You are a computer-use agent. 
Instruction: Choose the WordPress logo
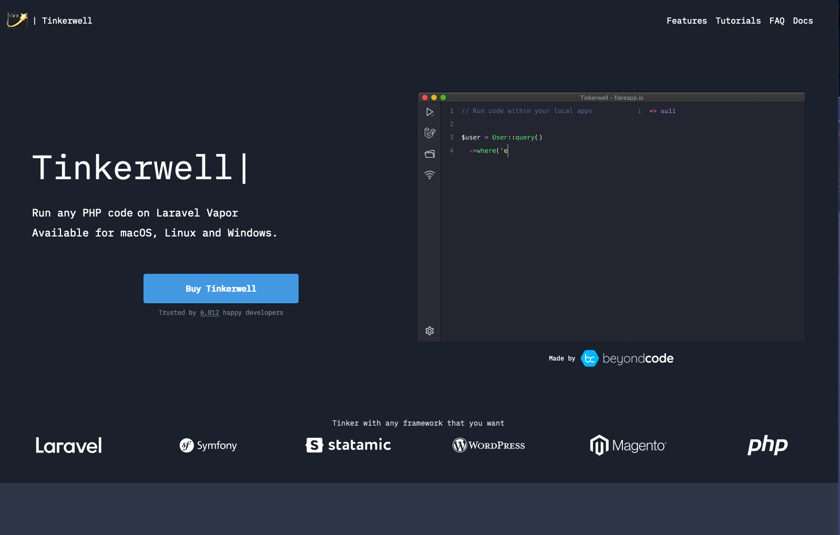click(x=488, y=446)
